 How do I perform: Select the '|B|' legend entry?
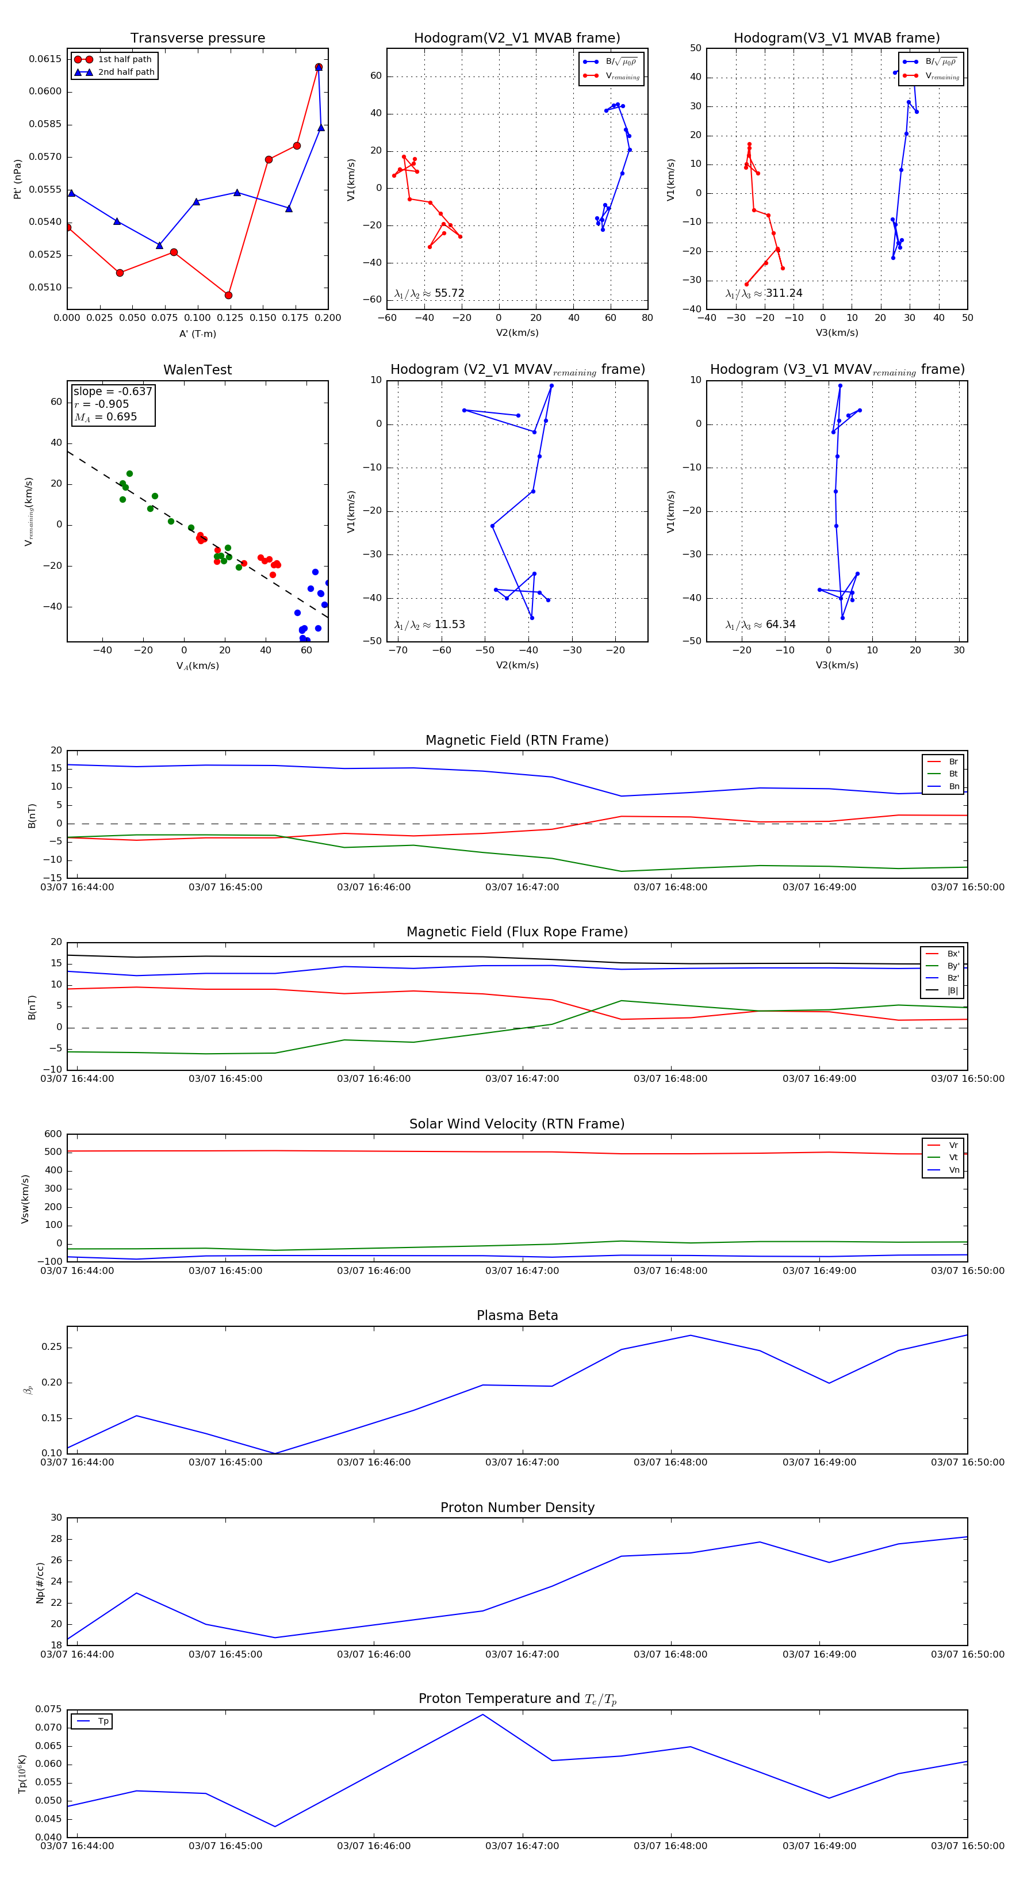(x=942, y=990)
